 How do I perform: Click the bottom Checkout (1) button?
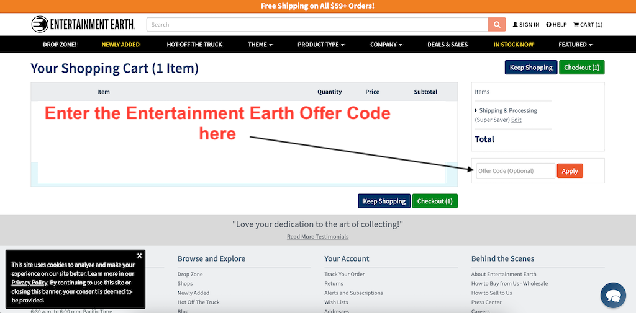(435, 201)
